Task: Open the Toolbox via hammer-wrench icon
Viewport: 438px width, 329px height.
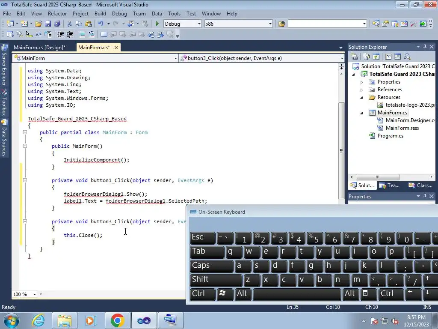Action: (x=414, y=24)
